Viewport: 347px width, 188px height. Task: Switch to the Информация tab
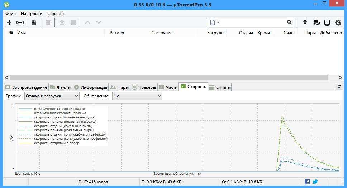point(90,87)
